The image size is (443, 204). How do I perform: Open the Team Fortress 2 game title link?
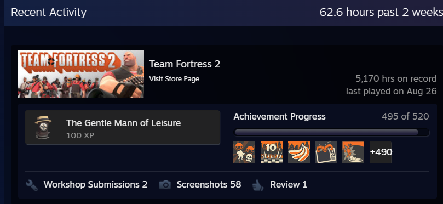pos(185,64)
